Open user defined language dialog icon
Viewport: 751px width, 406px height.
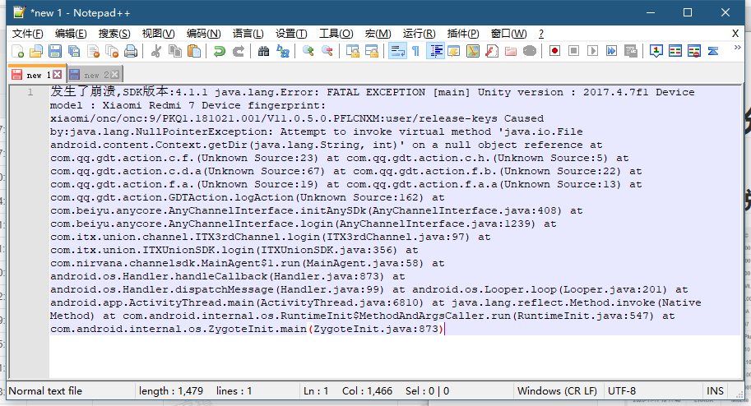(x=453, y=51)
